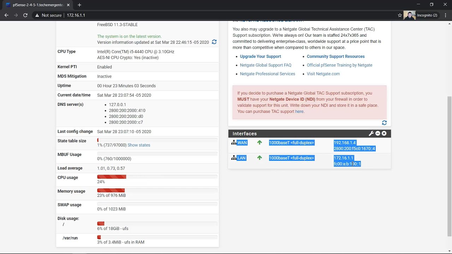Open the Chrome menu dots
452x254 pixels.
(445, 15)
